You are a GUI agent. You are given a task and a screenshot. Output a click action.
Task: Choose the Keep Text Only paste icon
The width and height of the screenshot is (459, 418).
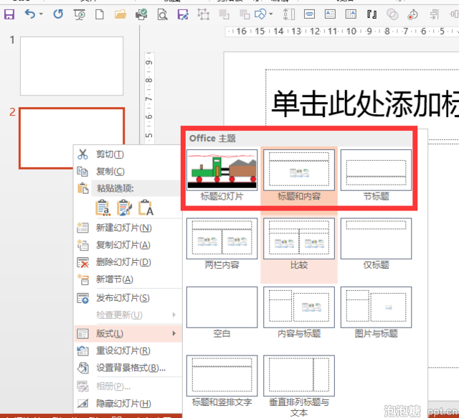point(146,208)
